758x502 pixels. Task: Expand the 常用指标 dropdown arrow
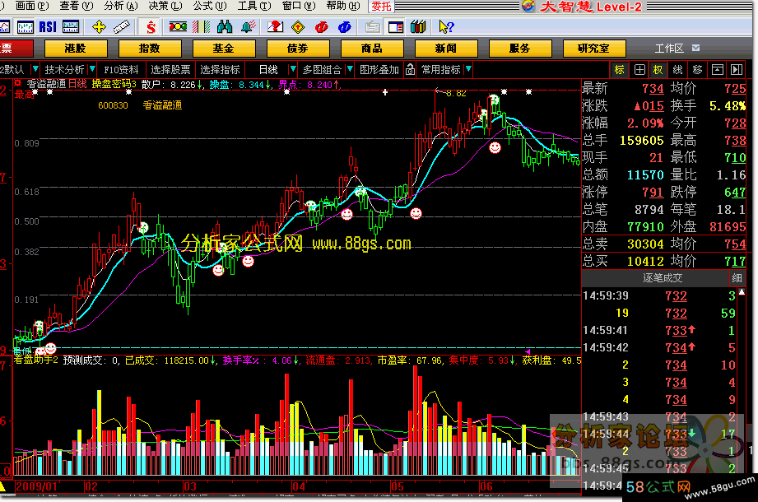pyautogui.click(x=468, y=70)
